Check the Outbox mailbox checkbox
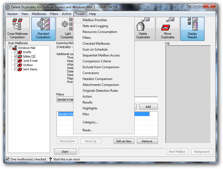223x169 pixels. pyautogui.click(x=16, y=65)
